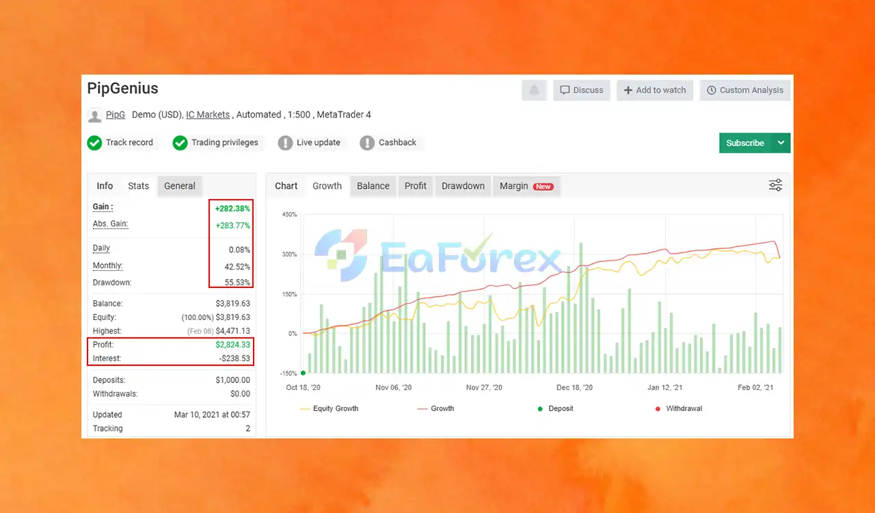The image size is (875, 513).
Task: Select the Balance chart tab
Action: [373, 186]
